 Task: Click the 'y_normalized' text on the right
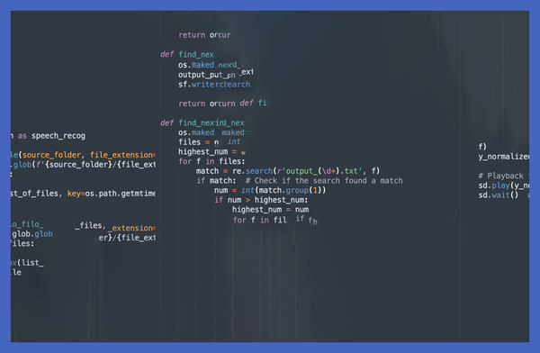tap(504, 157)
